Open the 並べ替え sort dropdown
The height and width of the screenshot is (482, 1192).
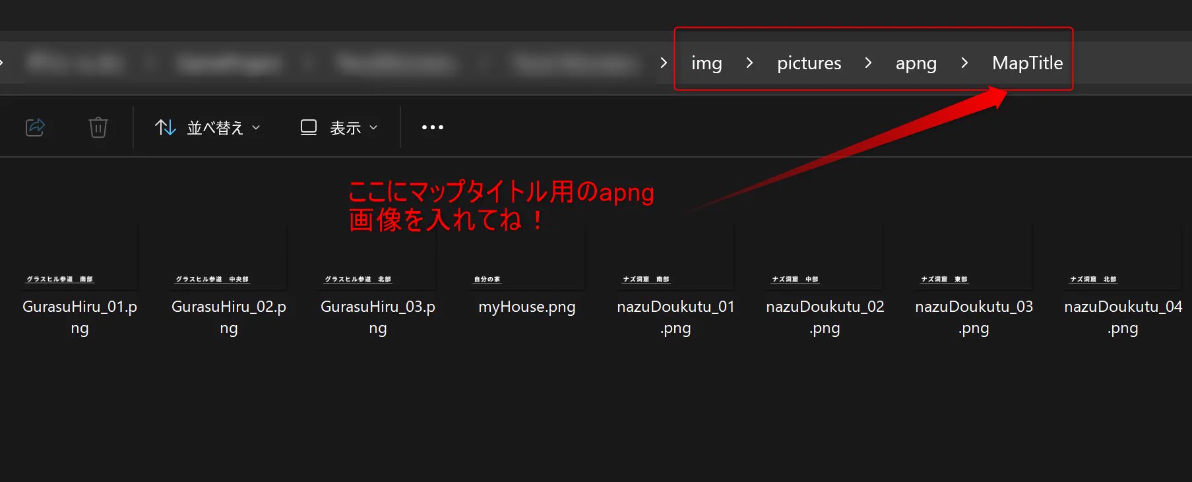(207, 127)
